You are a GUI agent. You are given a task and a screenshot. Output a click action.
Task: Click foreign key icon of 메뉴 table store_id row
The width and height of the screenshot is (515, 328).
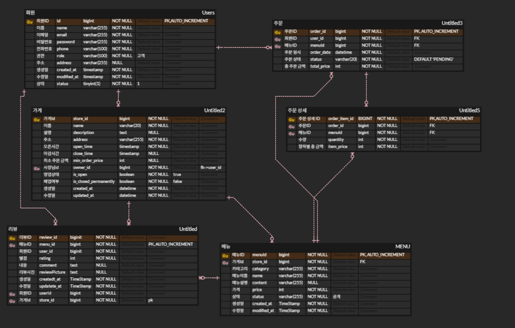pos(225,263)
